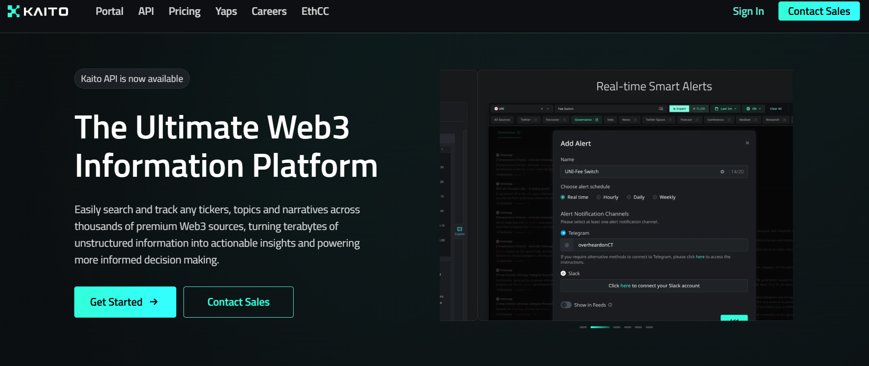Open the EthCC menu item

point(315,11)
